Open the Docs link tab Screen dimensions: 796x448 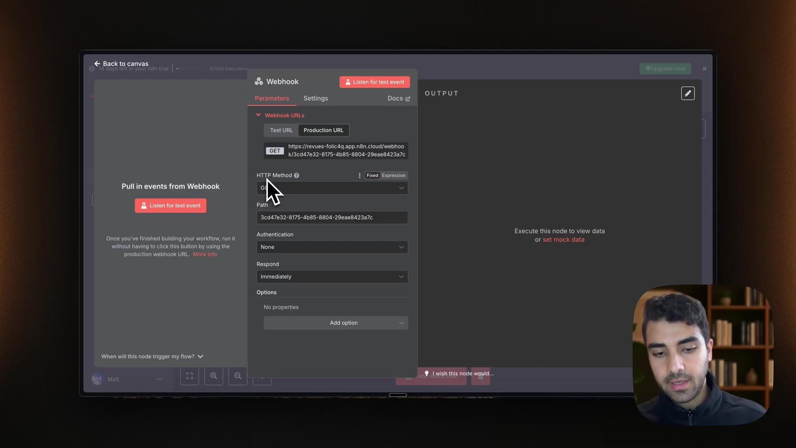398,98
